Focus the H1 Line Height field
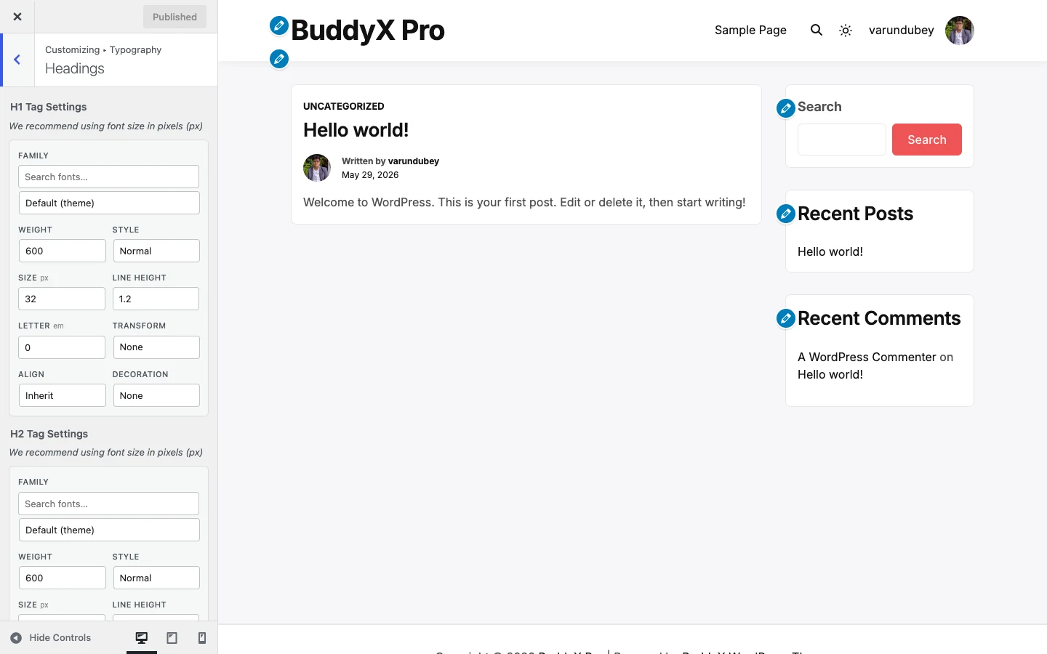Viewport: 1047px width, 654px height. [156, 299]
